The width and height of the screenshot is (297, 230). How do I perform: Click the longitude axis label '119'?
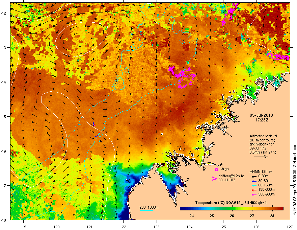click(23, 227)
